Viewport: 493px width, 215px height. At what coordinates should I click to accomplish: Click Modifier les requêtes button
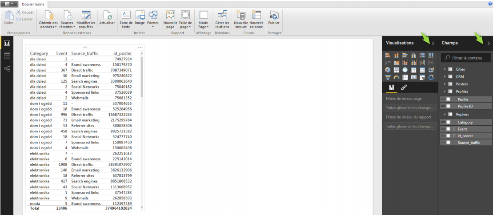coord(86,20)
